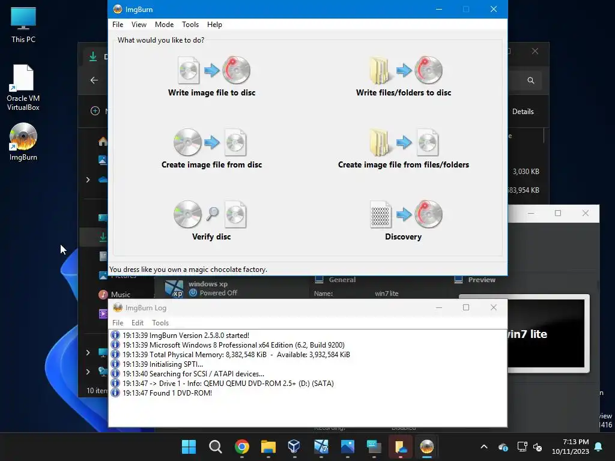Click the network tray icon
The width and height of the screenshot is (615, 461).
[x=522, y=447]
